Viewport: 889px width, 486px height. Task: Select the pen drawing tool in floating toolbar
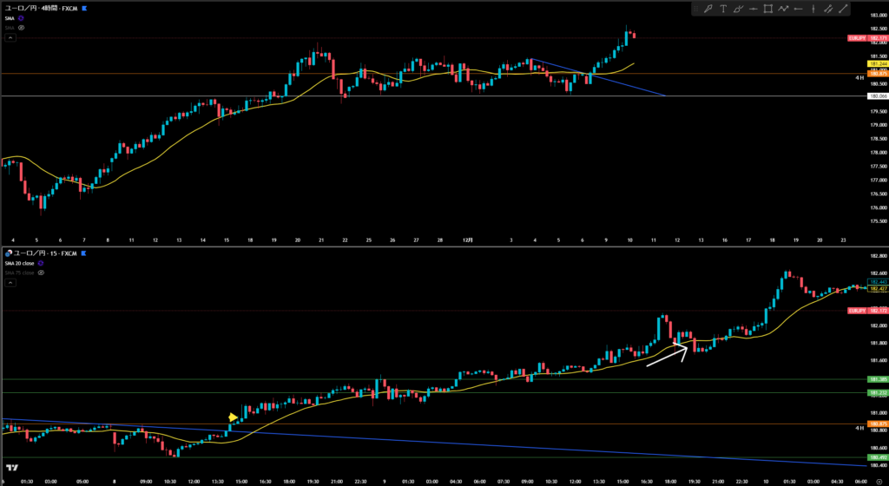(708, 9)
